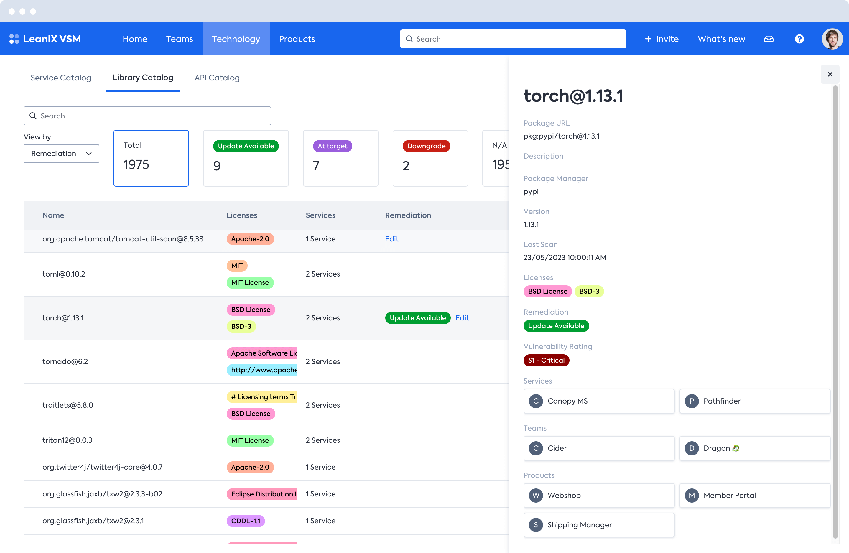This screenshot has width=849, height=553.
Task: Click the CDDL-1.1 license tag
Action: [x=246, y=521]
